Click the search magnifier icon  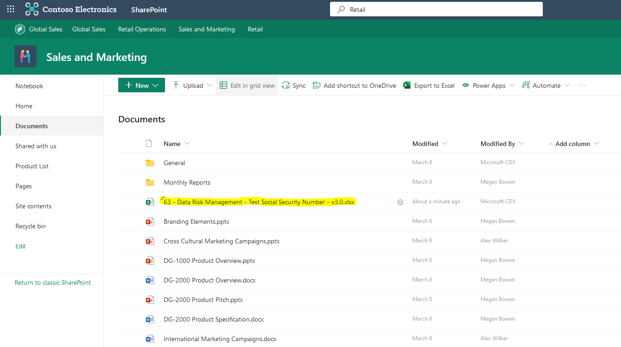pyautogui.click(x=341, y=10)
